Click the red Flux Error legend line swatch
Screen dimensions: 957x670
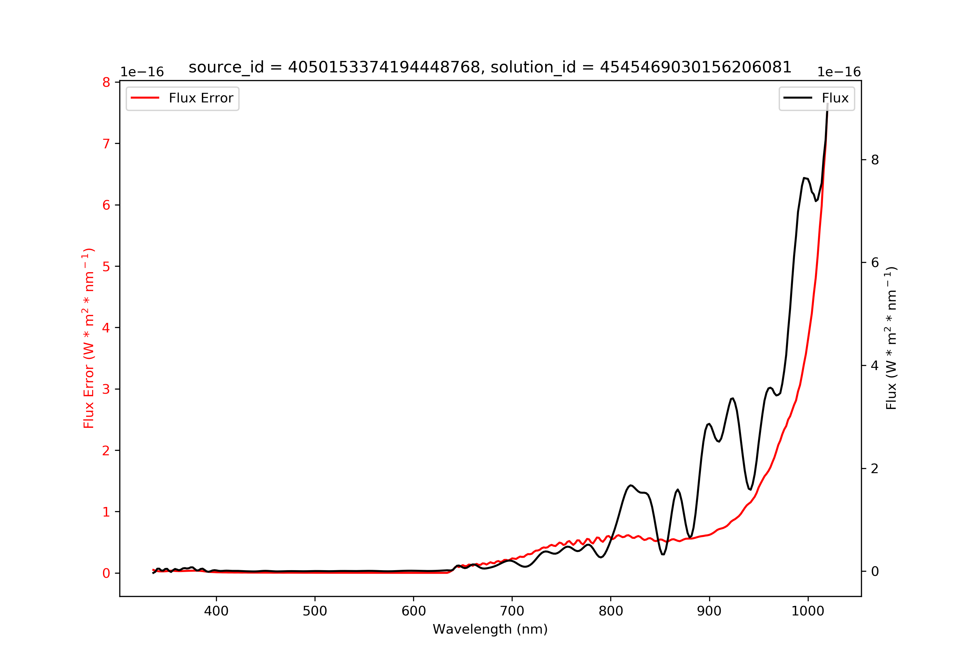(x=145, y=98)
